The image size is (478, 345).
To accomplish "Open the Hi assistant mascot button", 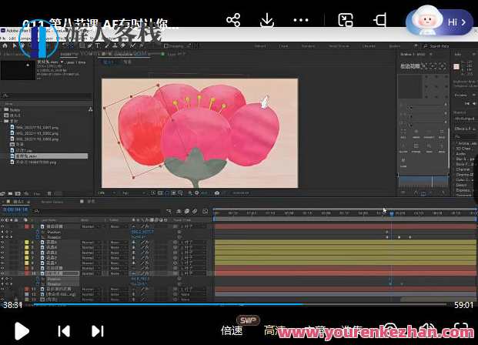I will pyautogui.click(x=440, y=22).
